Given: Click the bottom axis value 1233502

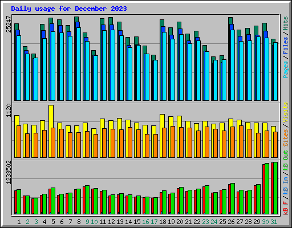Looking at the screenshot, I should [x=9, y=172].
